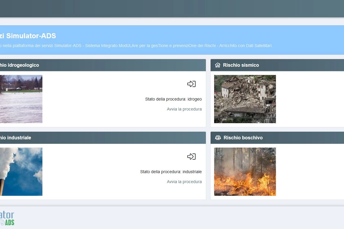Open the earthquake rubble thumbnail image

click(x=245, y=99)
